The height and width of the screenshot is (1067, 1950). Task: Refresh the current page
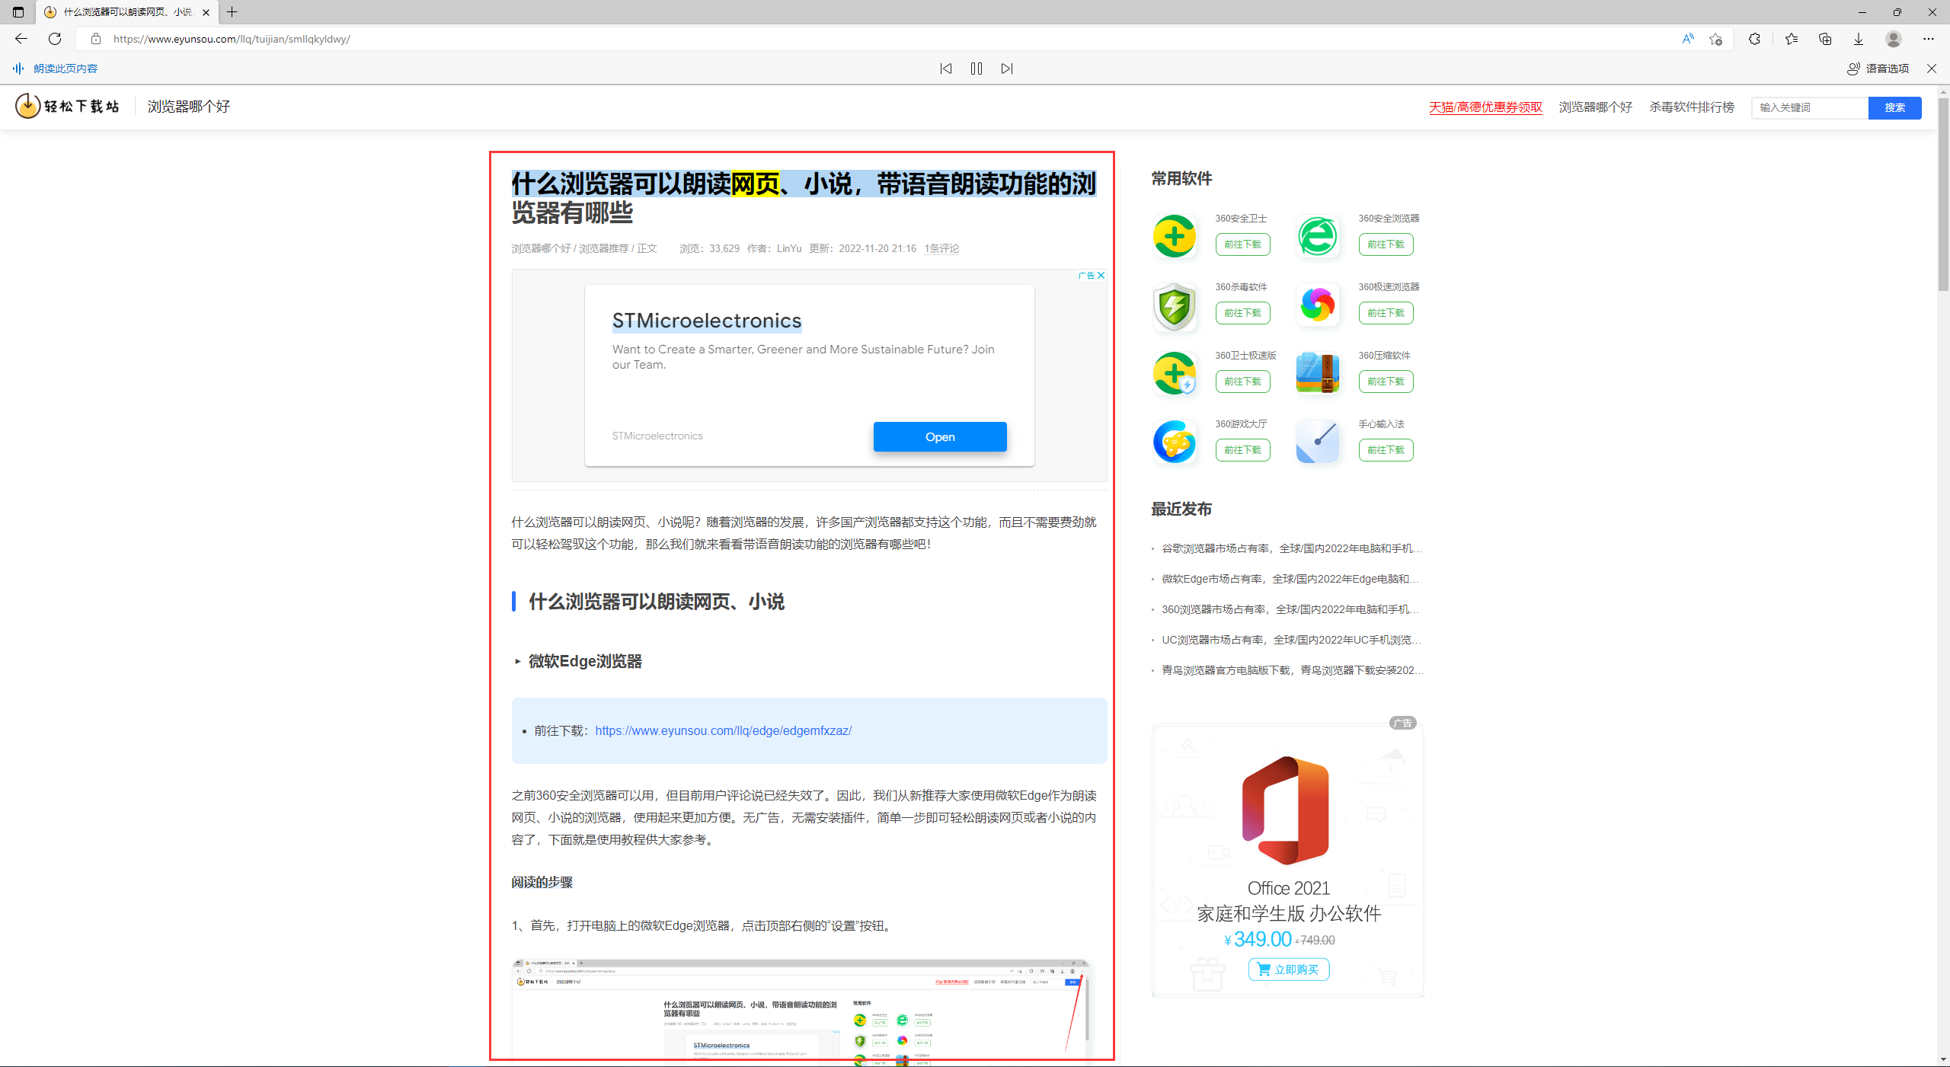point(55,39)
